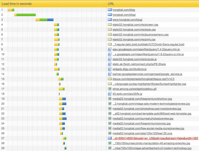Image resolution: width=199 pixels, height=151 pixels.
Task: Click the 'Load time in seconds' column header
Action: 17,4
